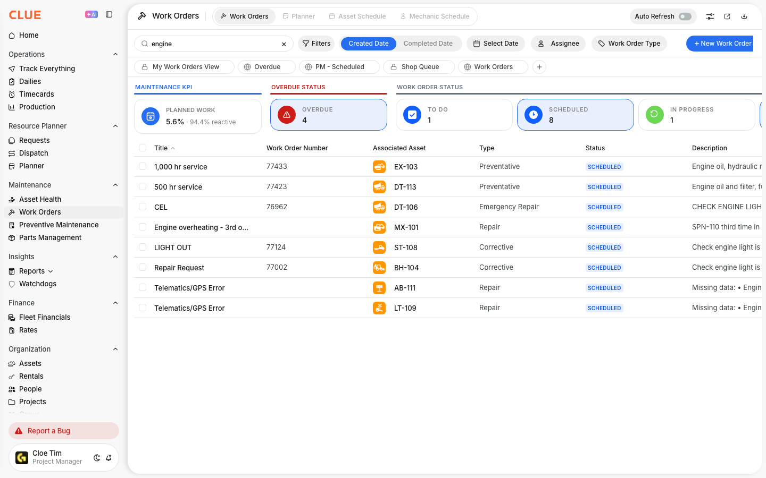Switch to Completed Date sorting
766x478 pixels.
pyautogui.click(x=428, y=44)
